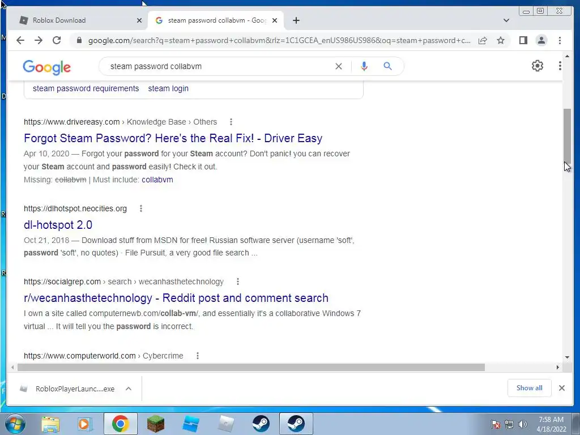Open Google quick settings gear
The height and width of the screenshot is (435, 580).
tap(538, 66)
